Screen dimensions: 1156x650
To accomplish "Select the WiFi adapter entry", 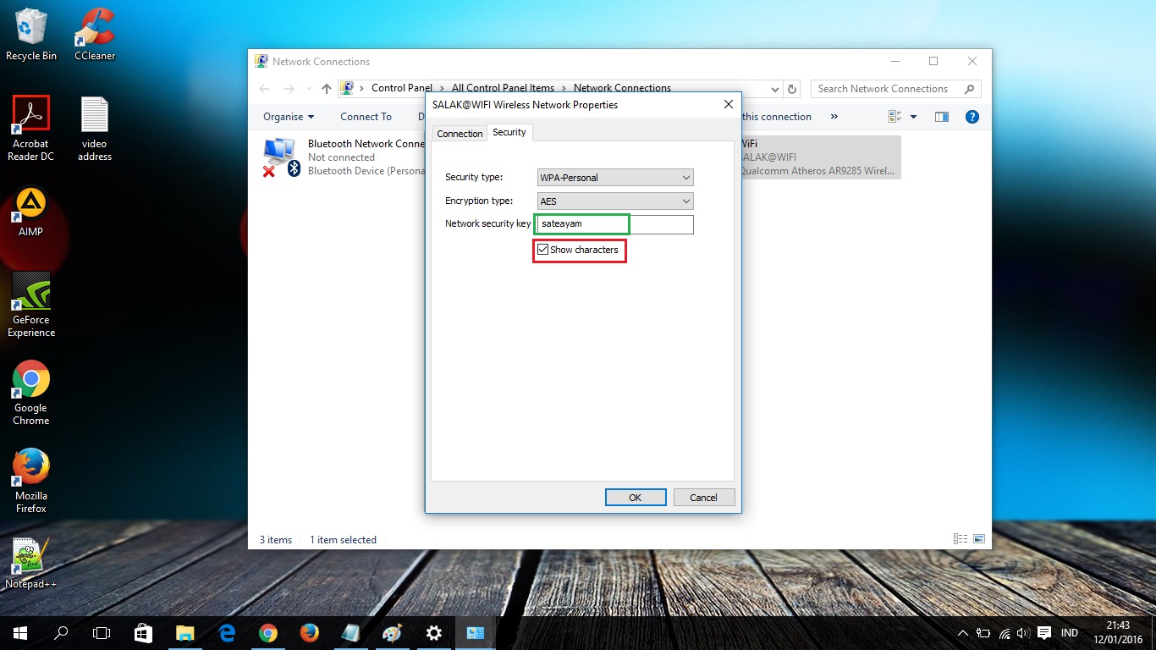I will [820, 157].
